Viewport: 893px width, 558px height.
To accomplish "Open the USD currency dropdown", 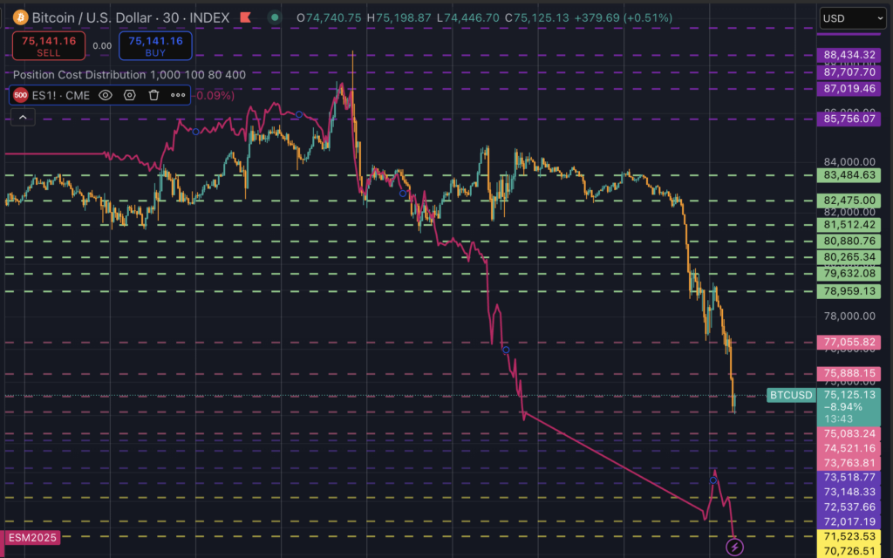I will coord(852,17).
